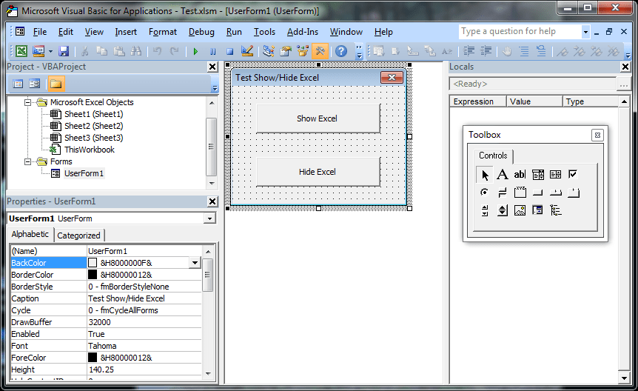This screenshot has width=638, height=391.
Task: Run the macro with the green play icon
Action: click(x=195, y=51)
